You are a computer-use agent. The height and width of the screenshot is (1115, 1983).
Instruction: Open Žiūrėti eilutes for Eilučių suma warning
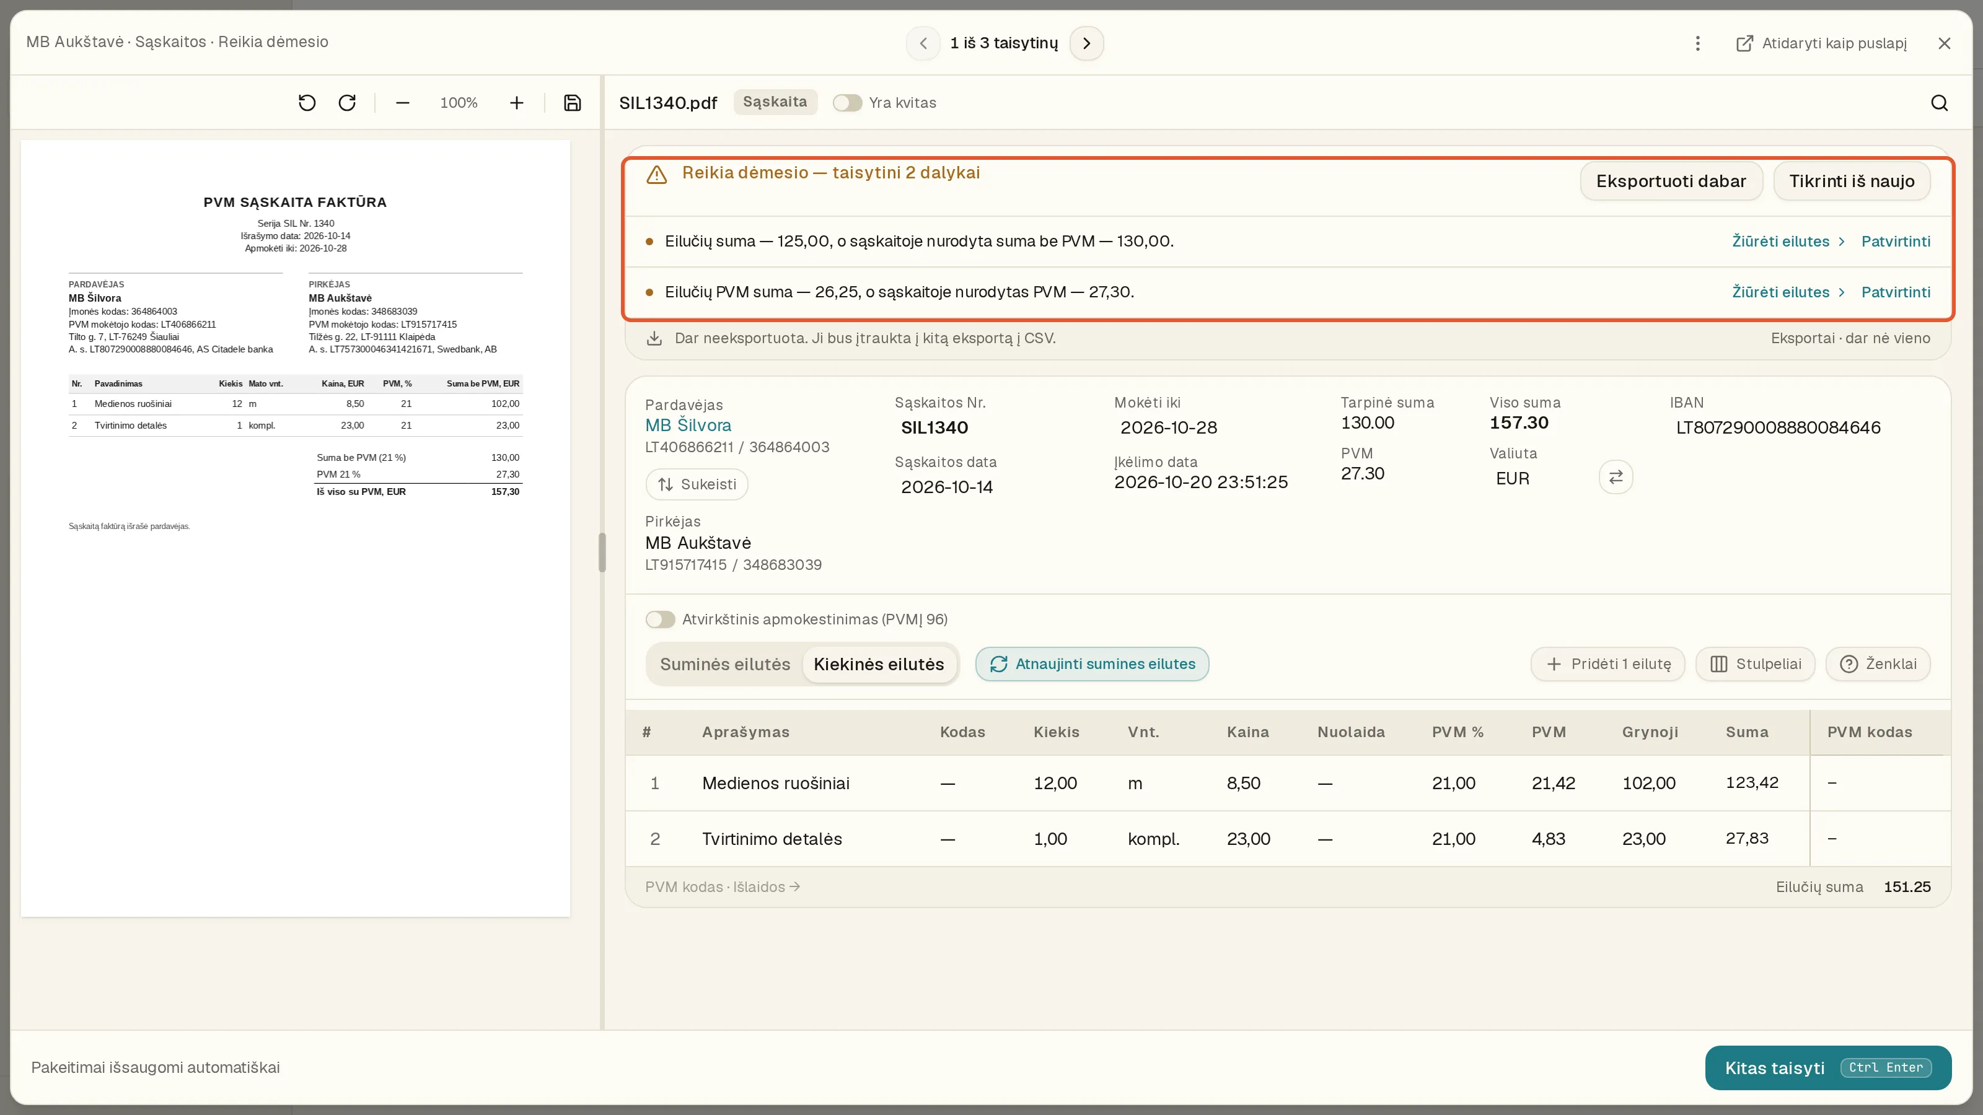point(1788,241)
